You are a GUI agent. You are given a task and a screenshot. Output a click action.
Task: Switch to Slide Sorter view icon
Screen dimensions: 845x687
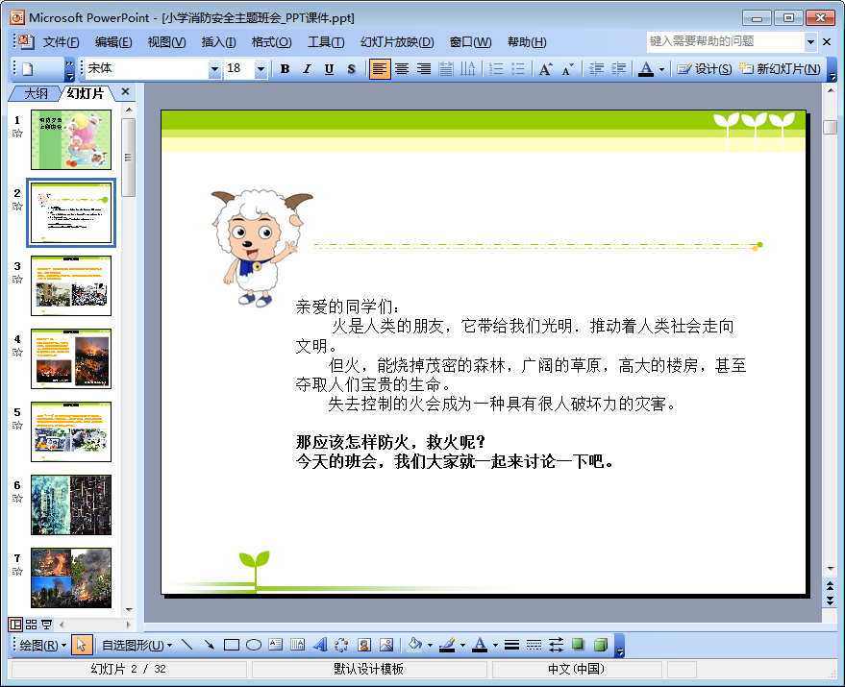click(32, 625)
